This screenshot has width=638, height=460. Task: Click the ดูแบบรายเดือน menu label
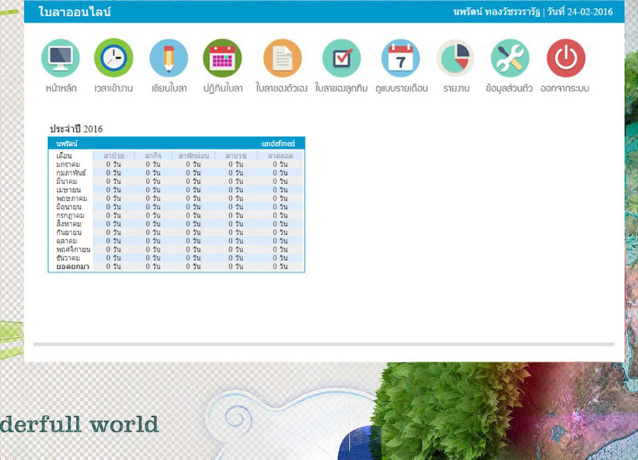[402, 88]
